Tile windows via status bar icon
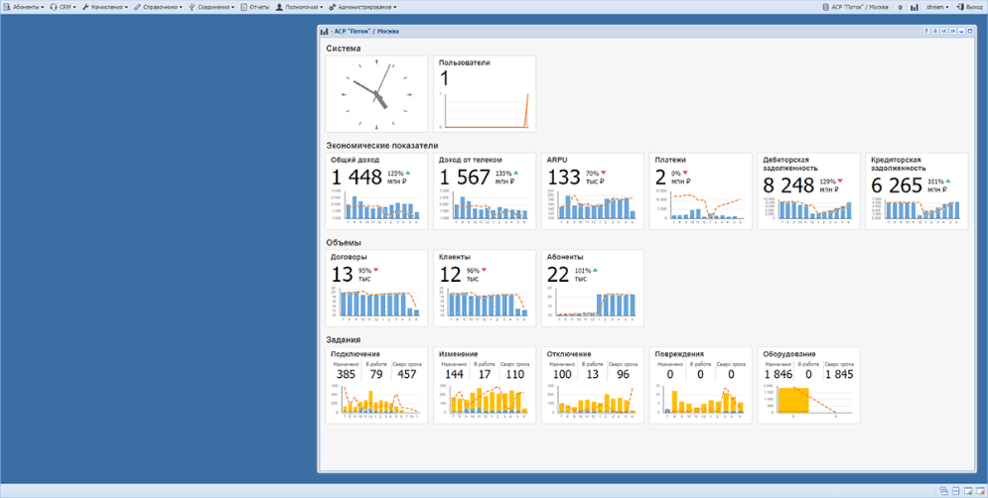 point(955,491)
